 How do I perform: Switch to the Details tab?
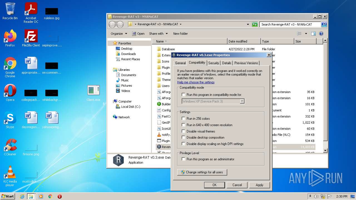tap(227, 63)
